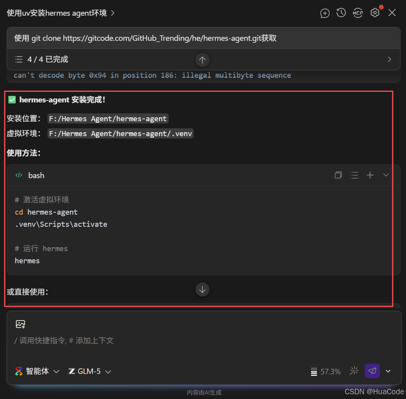Click path F:/Hermes Agent/hermes-agent
This screenshot has height=399, width=406.
click(108, 118)
